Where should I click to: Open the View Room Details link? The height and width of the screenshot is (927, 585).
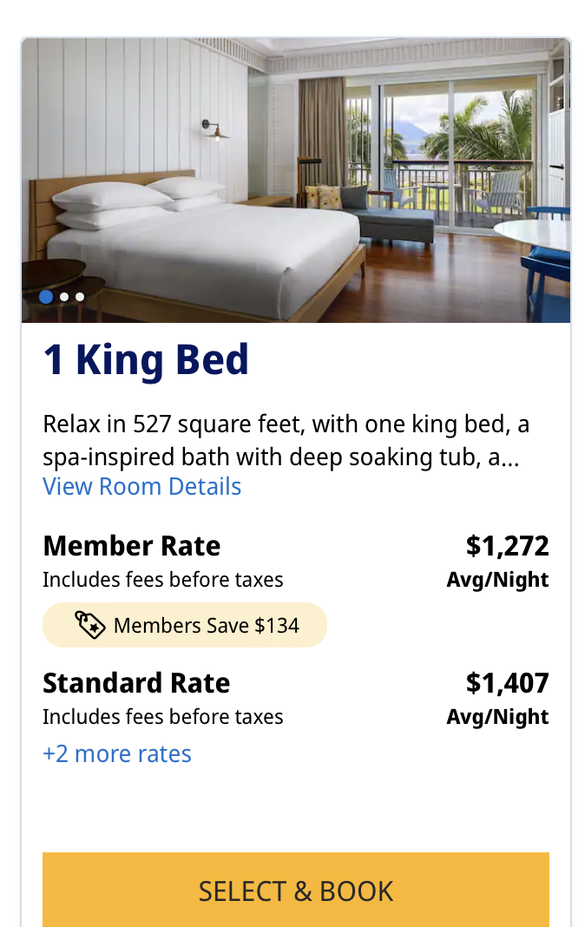tap(141, 486)
